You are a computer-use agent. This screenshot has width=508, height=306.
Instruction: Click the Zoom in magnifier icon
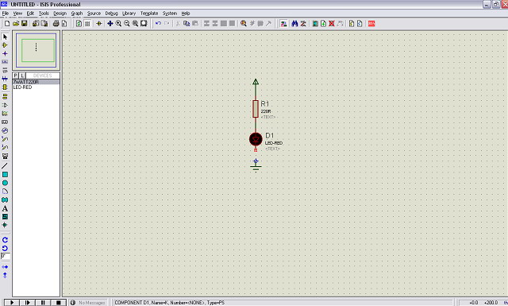point(118,23)
